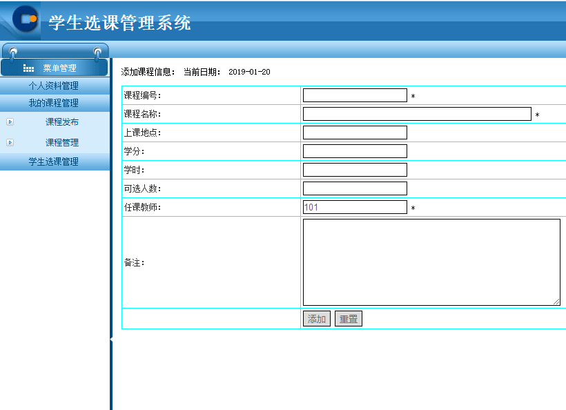The image size is (566, 410).
Task: Focus the 学分 input field
Action: pos(355,151)
